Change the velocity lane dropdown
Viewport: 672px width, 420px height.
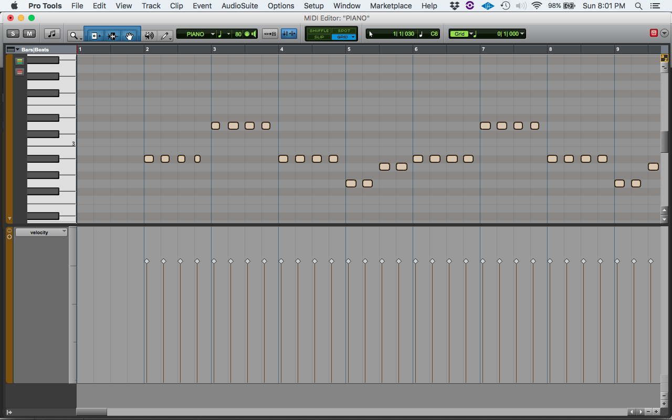(x=41, y=232)
